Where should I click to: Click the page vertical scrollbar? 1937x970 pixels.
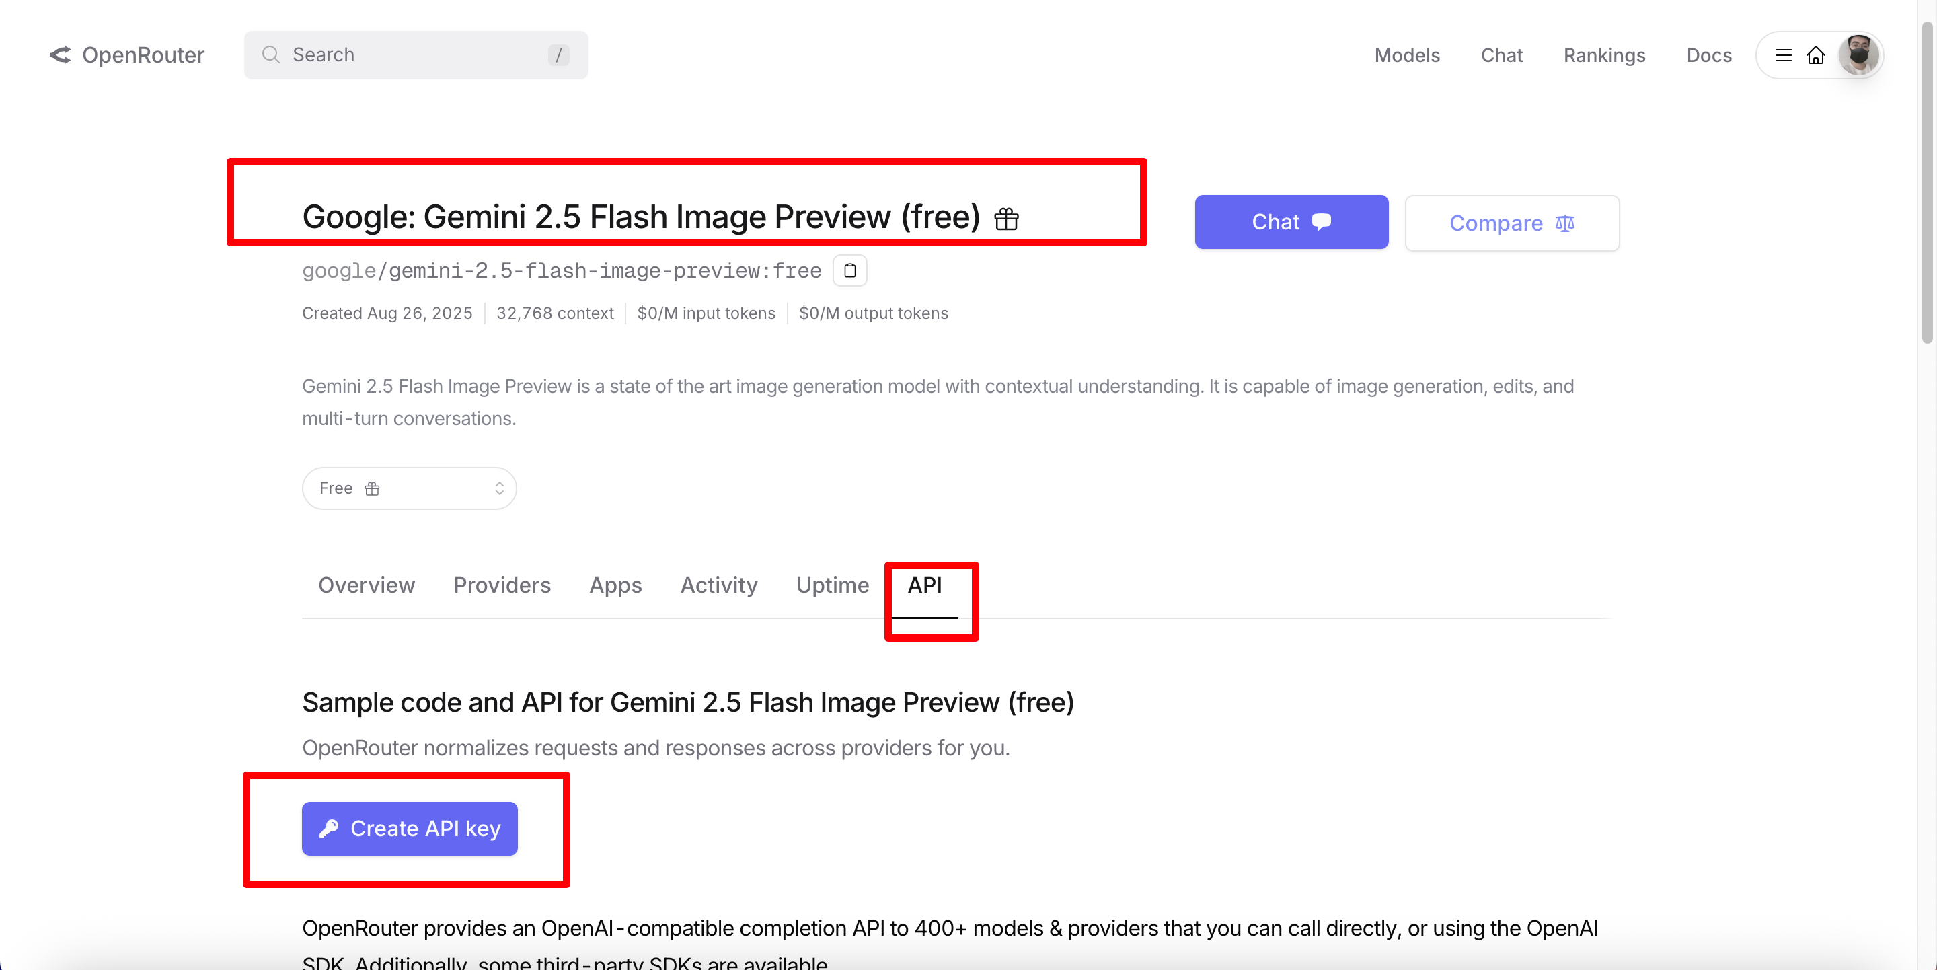click(x=1927, y=180)
